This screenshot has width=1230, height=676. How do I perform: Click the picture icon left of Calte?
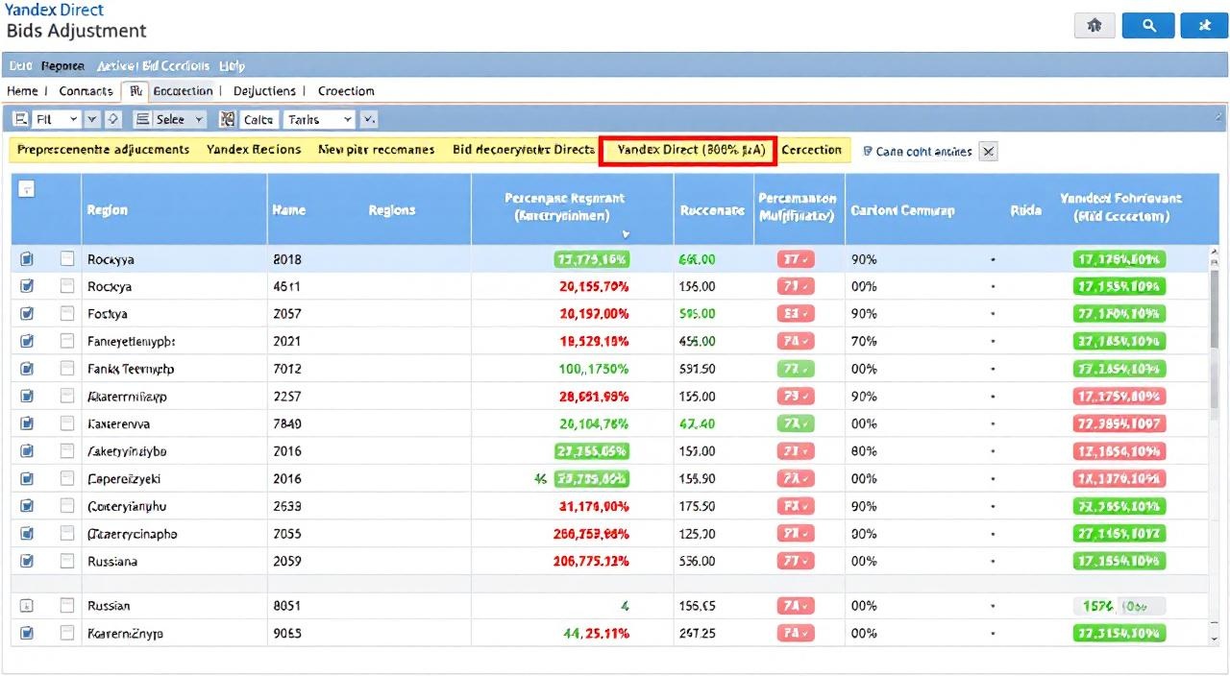coord(228,119)
